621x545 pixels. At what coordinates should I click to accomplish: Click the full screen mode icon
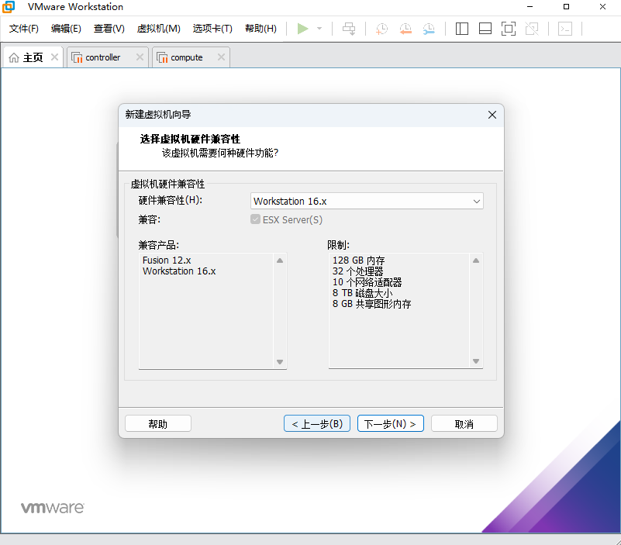[509, 29]
